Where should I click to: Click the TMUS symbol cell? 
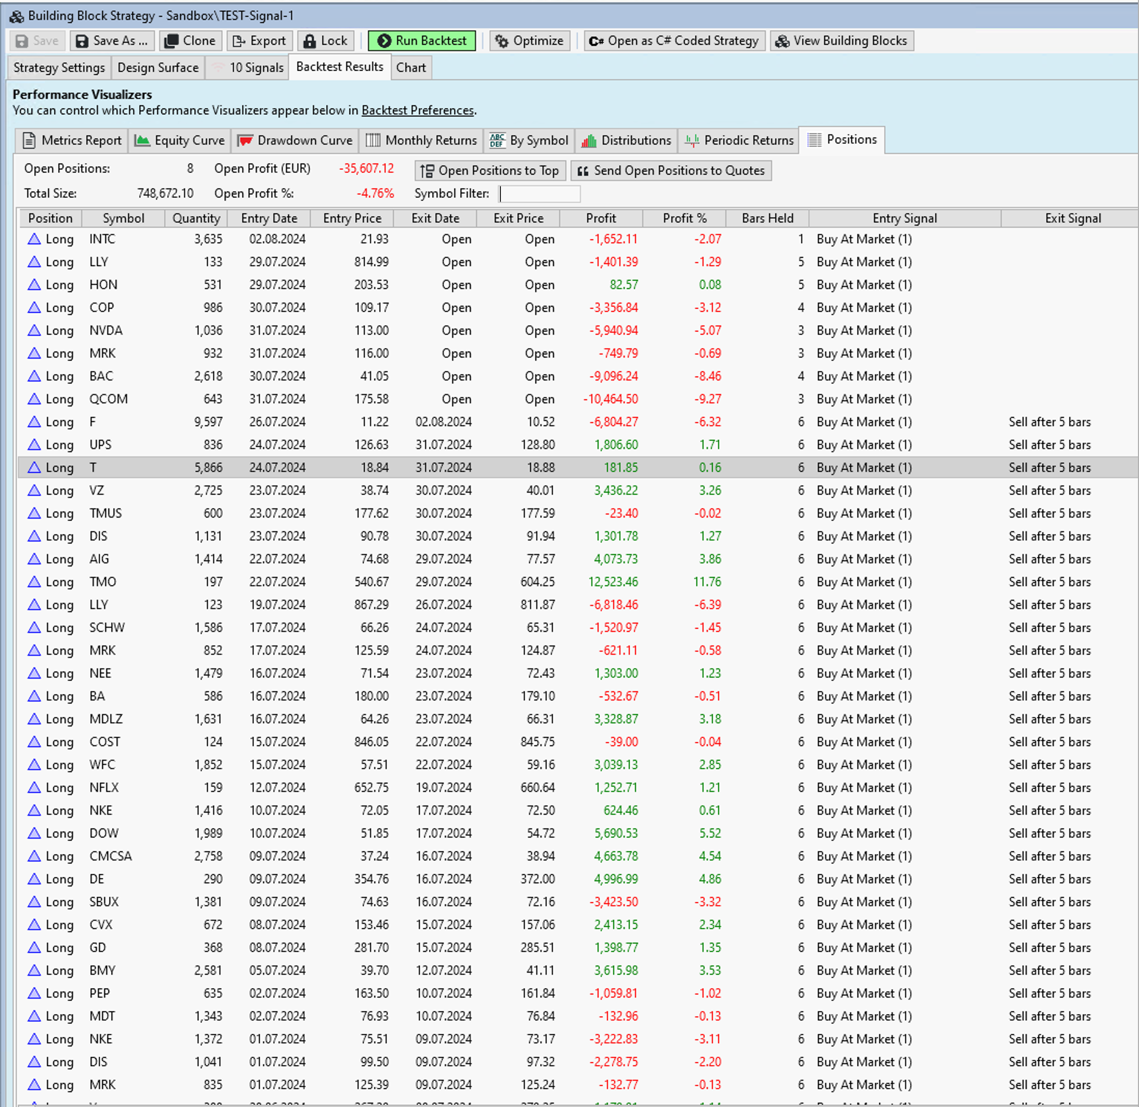click(106, 513)
